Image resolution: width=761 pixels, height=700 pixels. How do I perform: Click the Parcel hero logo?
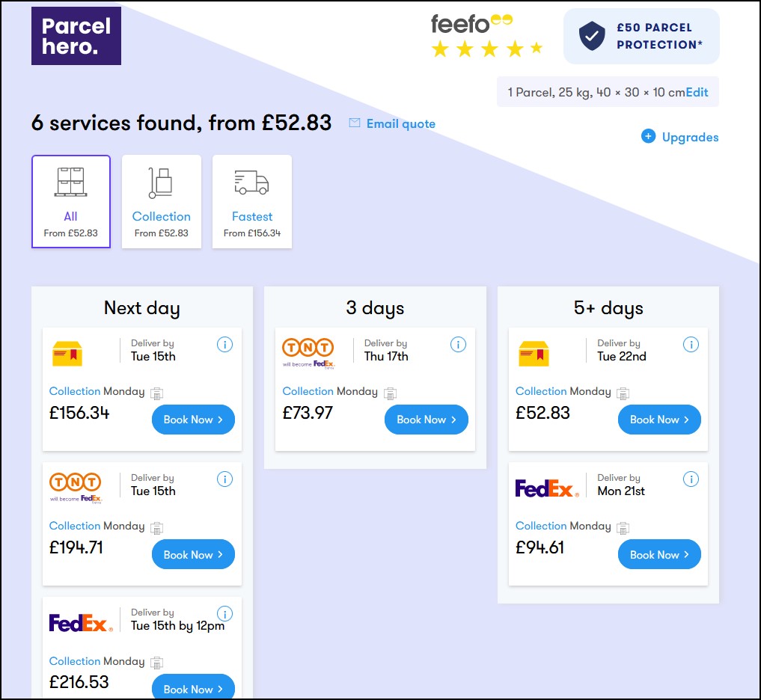pos(76,36)
